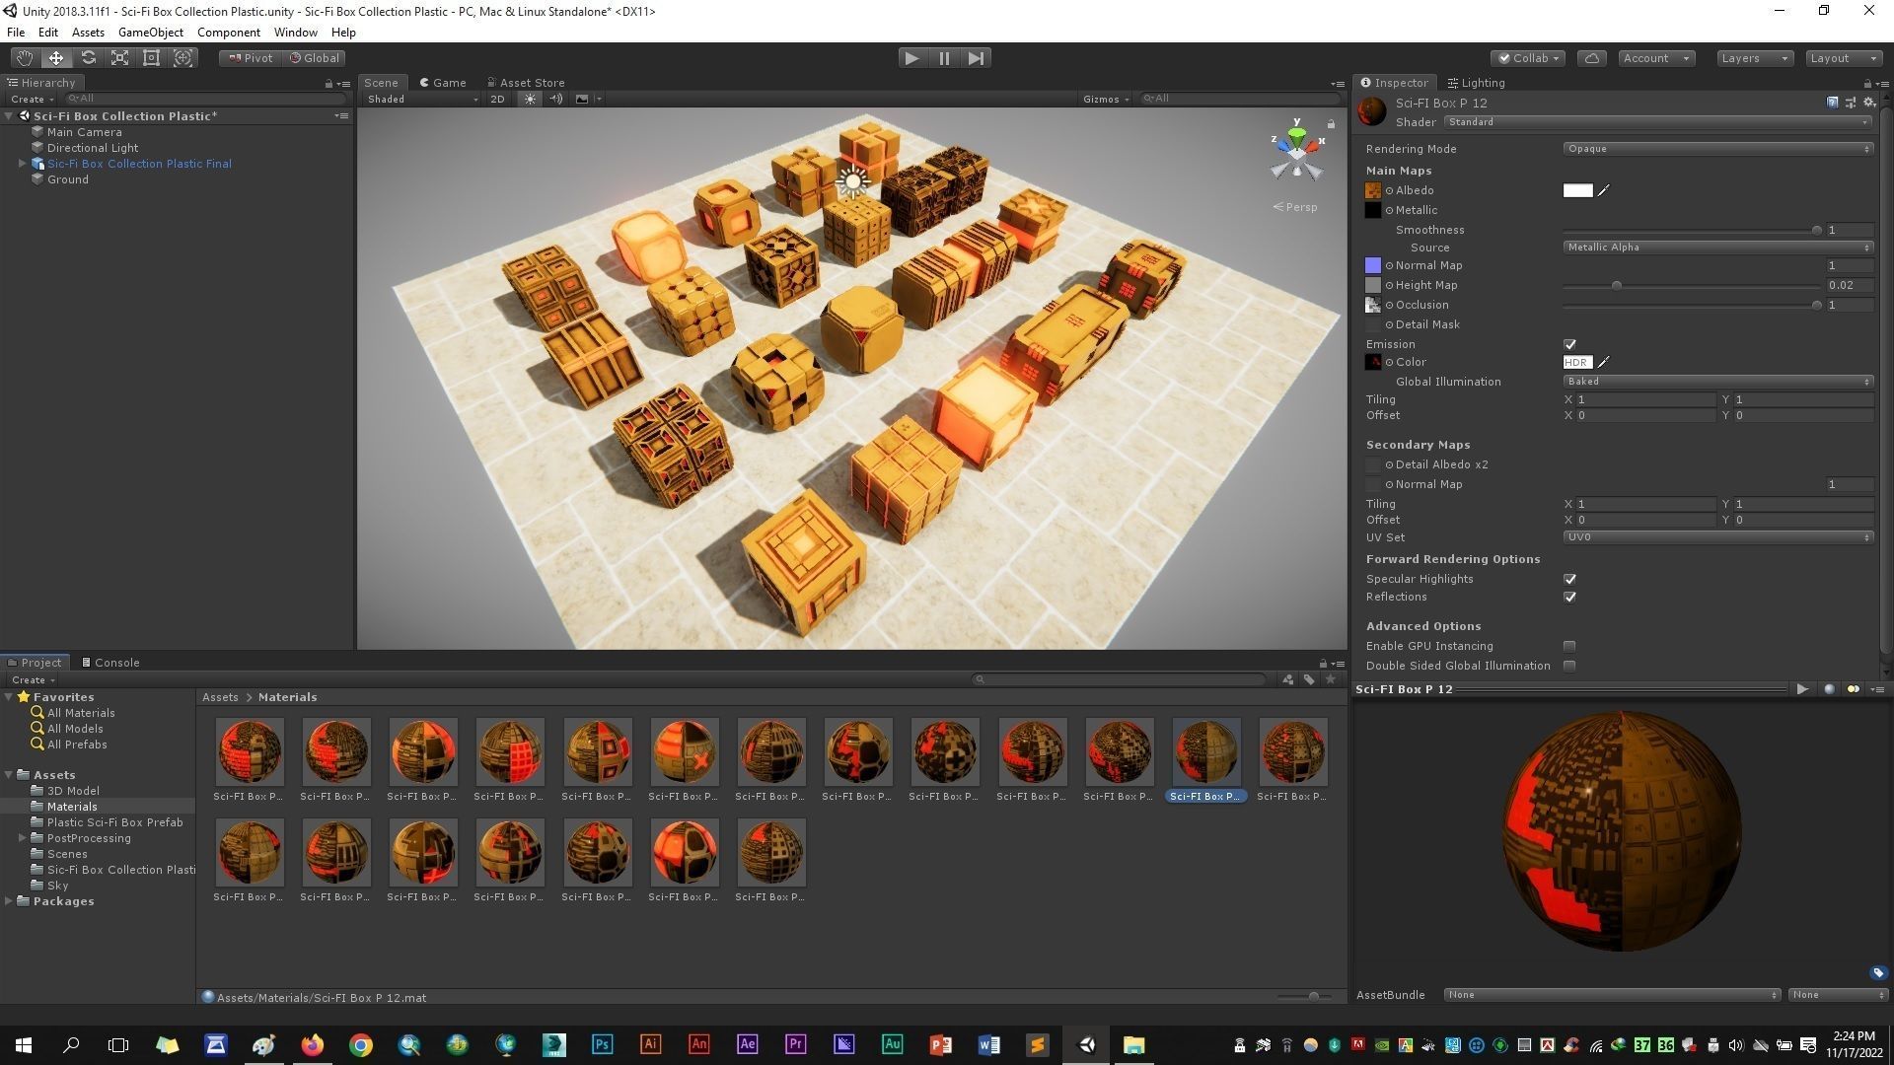Click the Collab button
This screenshot has width=1894, height=1065.
pos(1528,58)
